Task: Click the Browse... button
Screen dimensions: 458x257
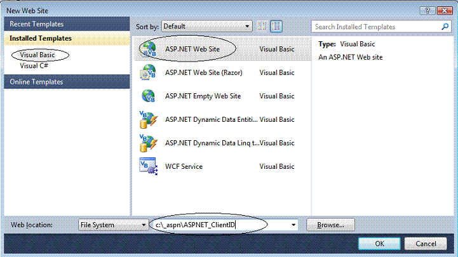Action: coord(331,225)
